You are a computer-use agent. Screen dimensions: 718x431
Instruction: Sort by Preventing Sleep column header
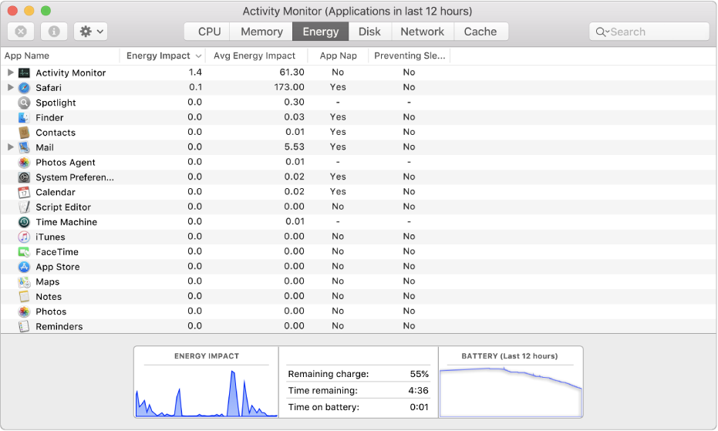click(x=410, y=56)
